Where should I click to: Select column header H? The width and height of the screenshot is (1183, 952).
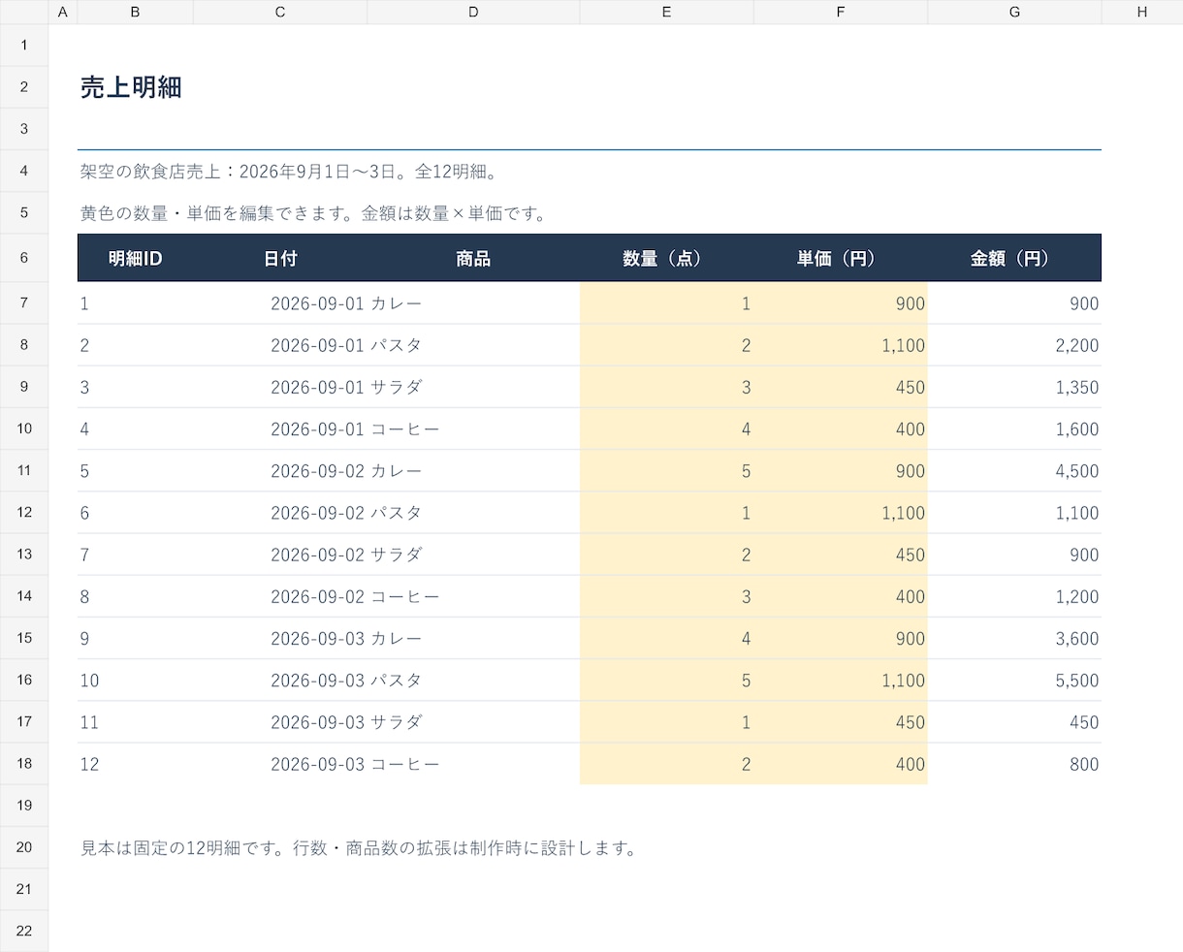(1142, 12)
